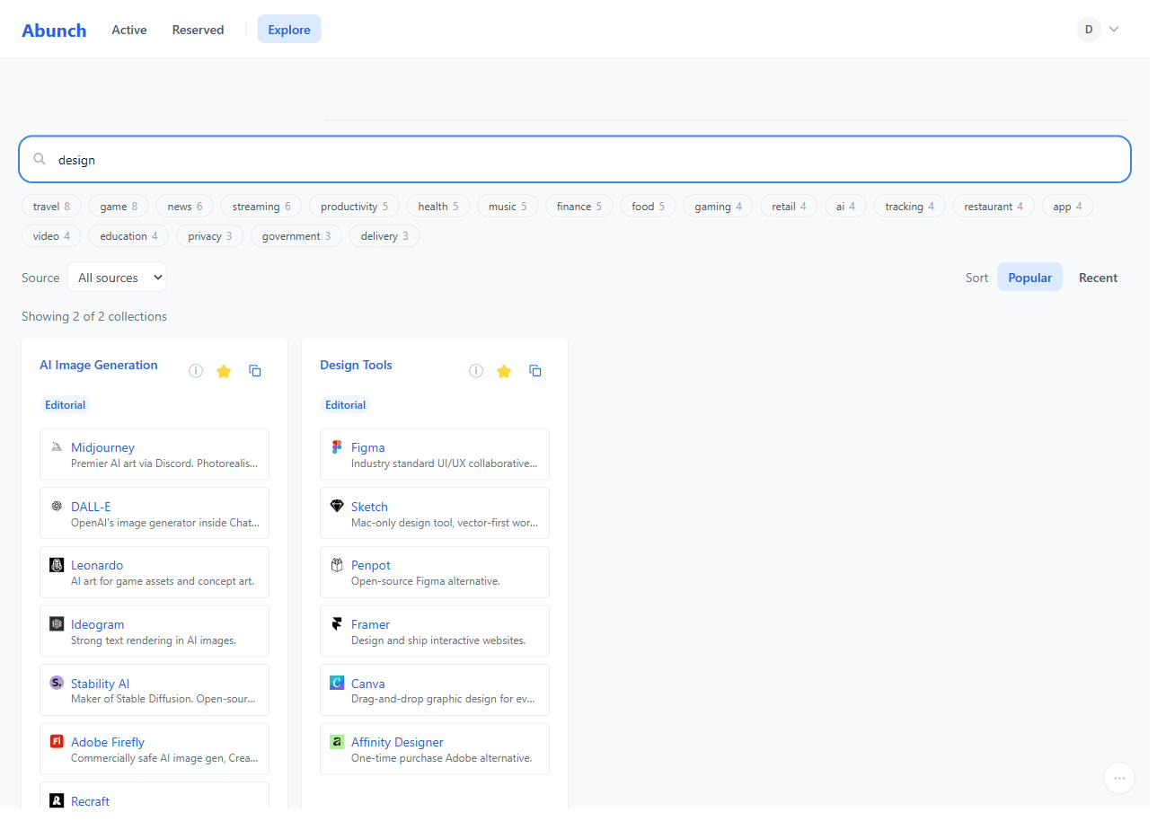The height and width of the screenshot is (830, 1157).
Task: Filter by the finance tag
Action: coord(579,207)
